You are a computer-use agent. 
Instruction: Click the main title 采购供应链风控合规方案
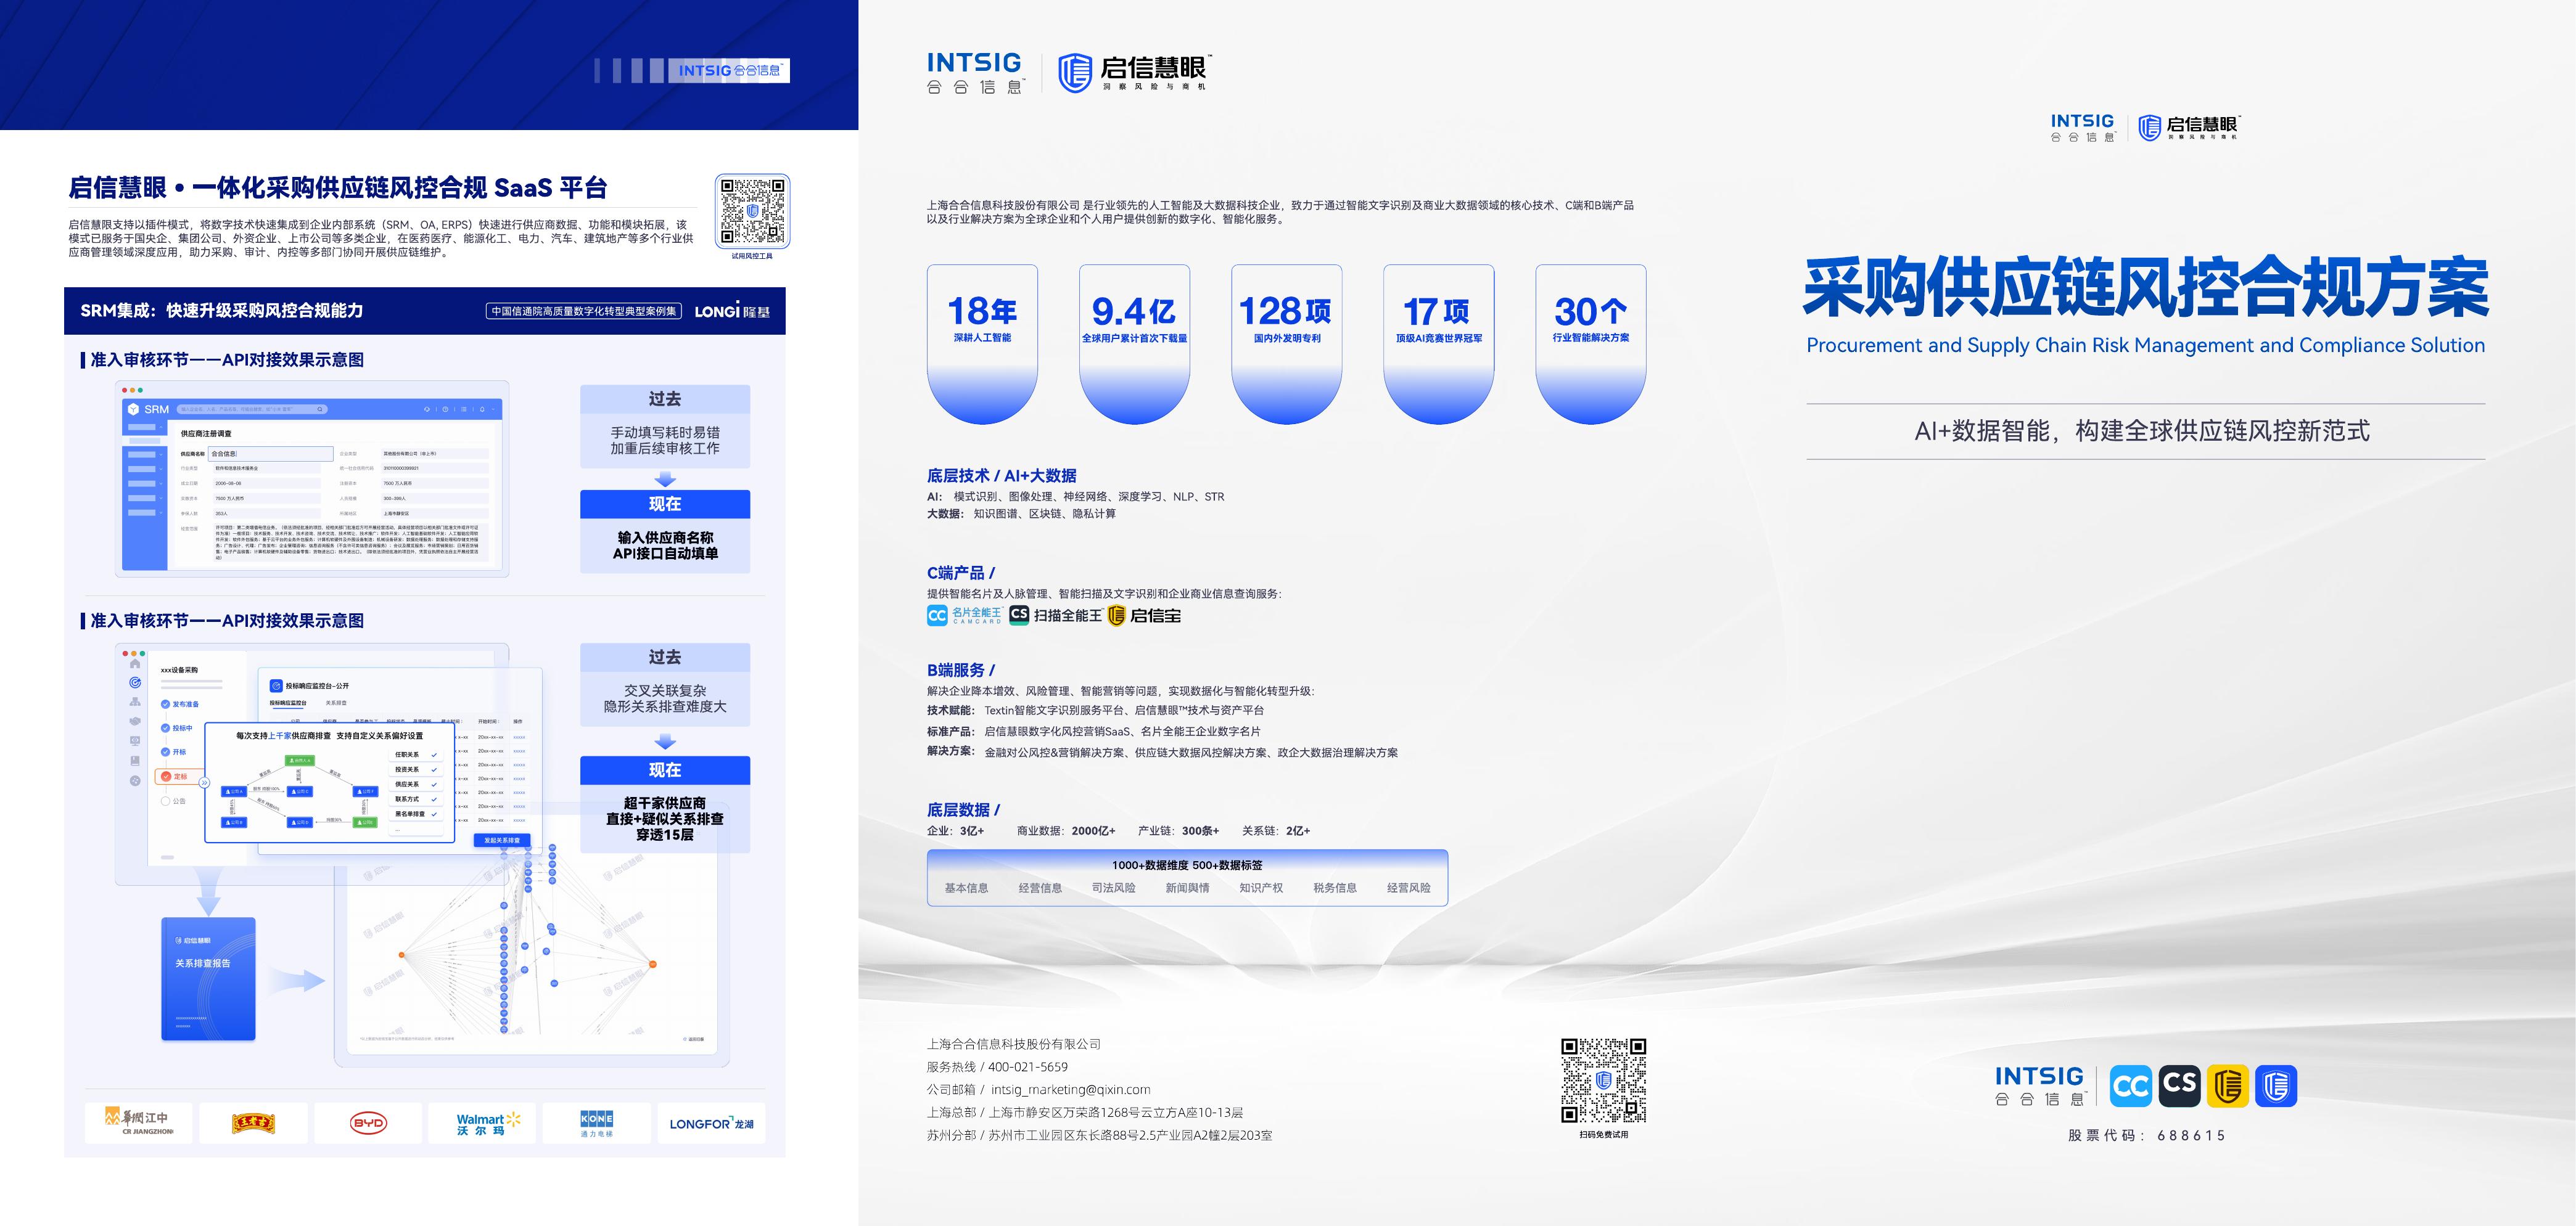pyautogui.click(x=2145, y=288)
